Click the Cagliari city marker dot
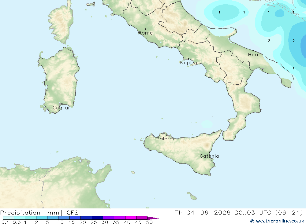This screenshot has height=224, width=306. tap(62, 104)
